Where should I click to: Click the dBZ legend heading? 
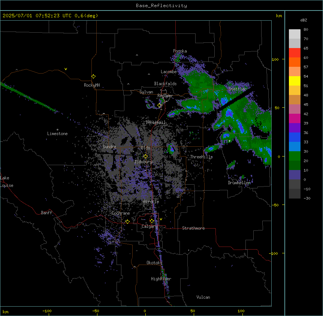click(304, 20)
